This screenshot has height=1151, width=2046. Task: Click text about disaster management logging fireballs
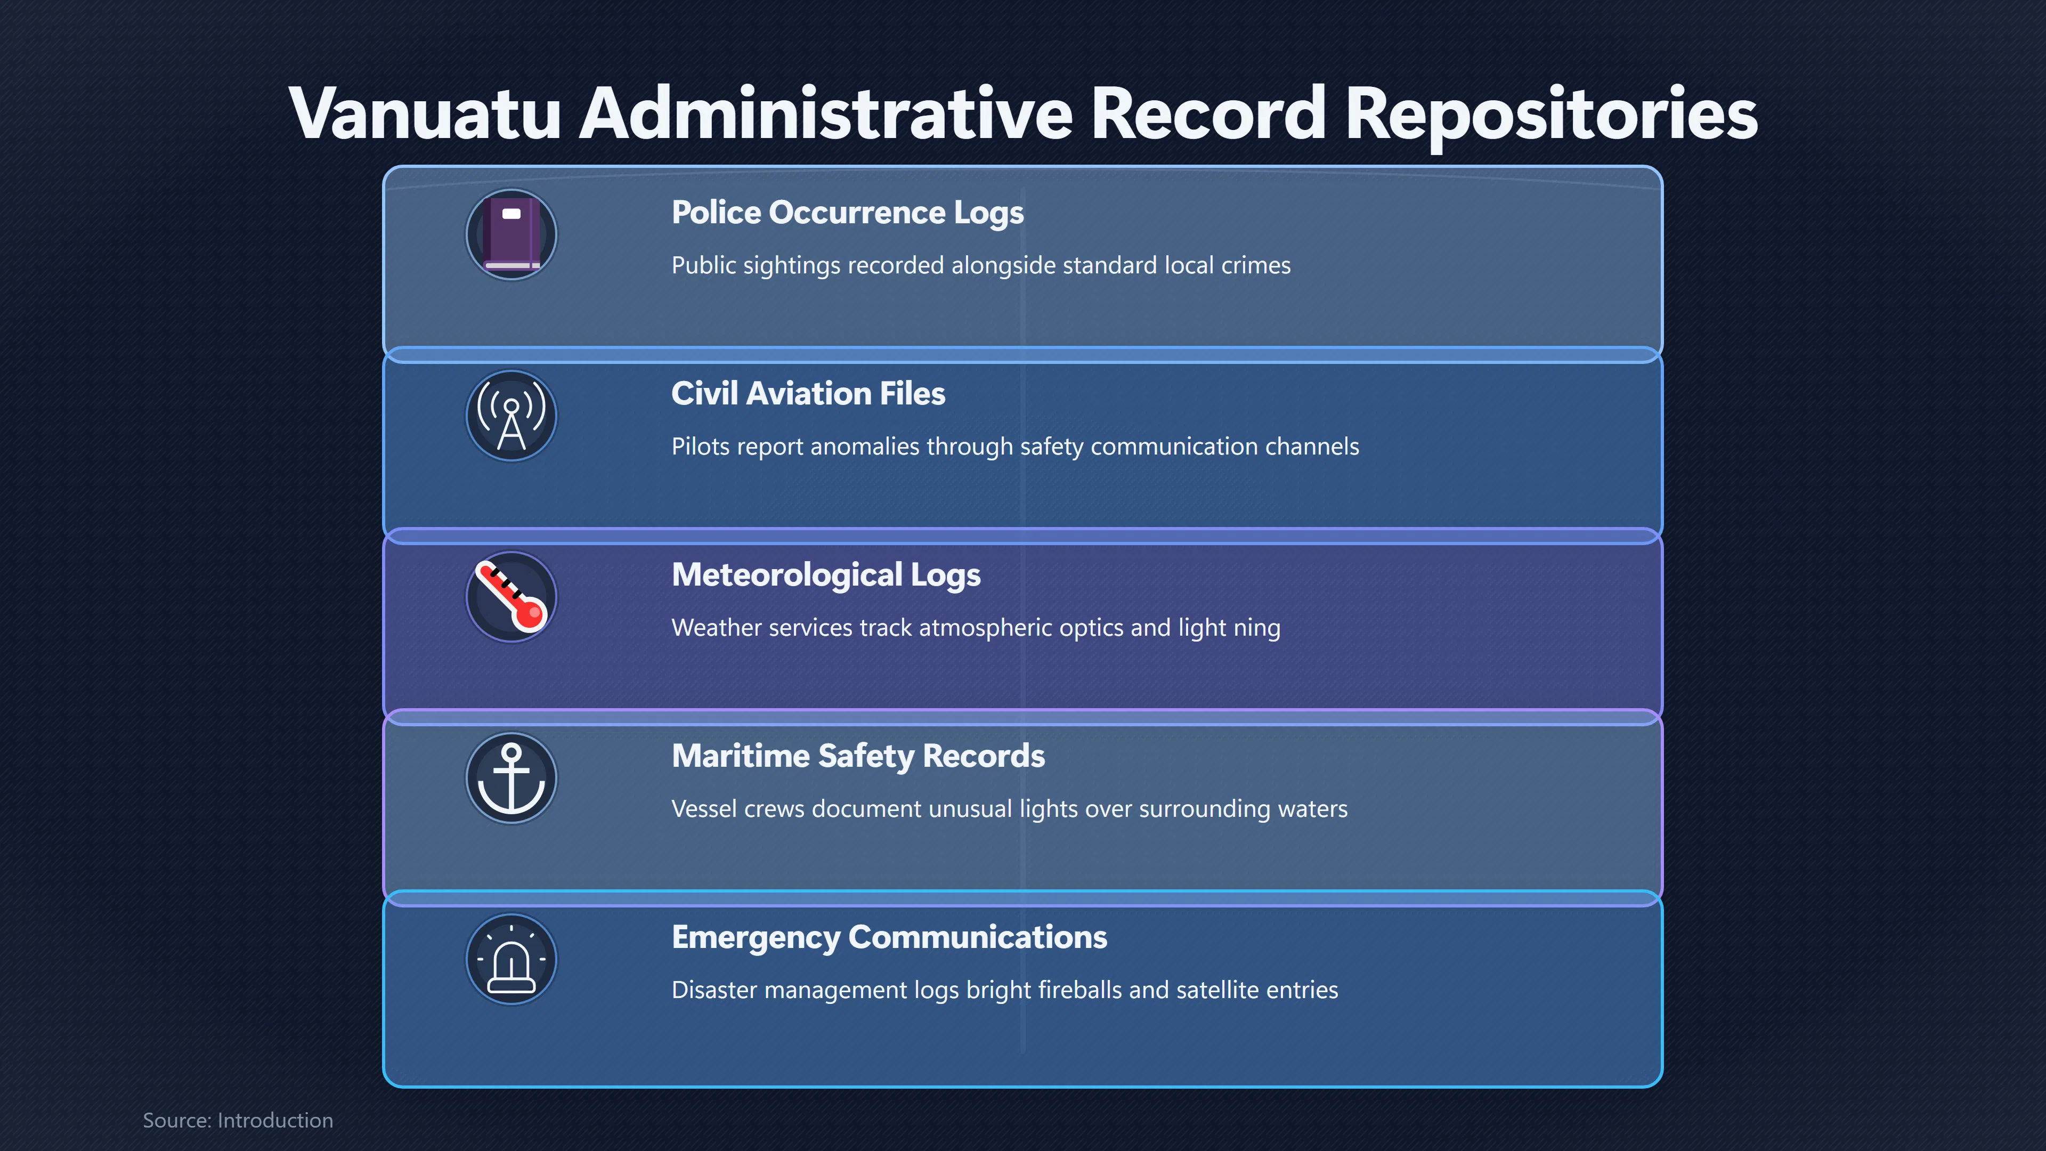[x=1005, y=990]
